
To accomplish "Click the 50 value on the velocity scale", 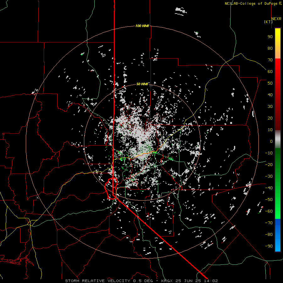I will point(270,83).
